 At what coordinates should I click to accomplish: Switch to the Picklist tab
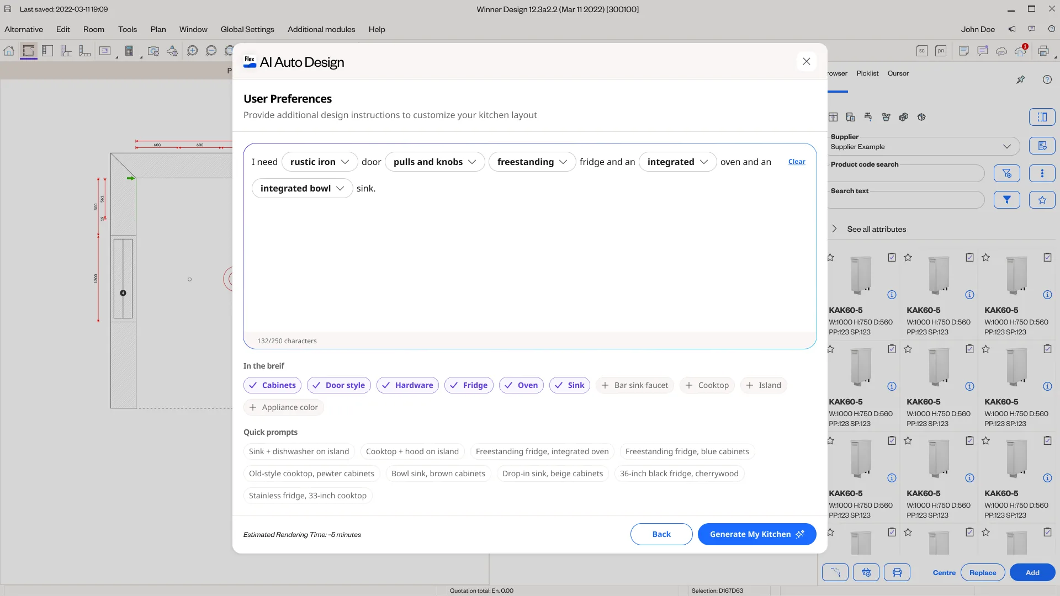tap(867, 73)
